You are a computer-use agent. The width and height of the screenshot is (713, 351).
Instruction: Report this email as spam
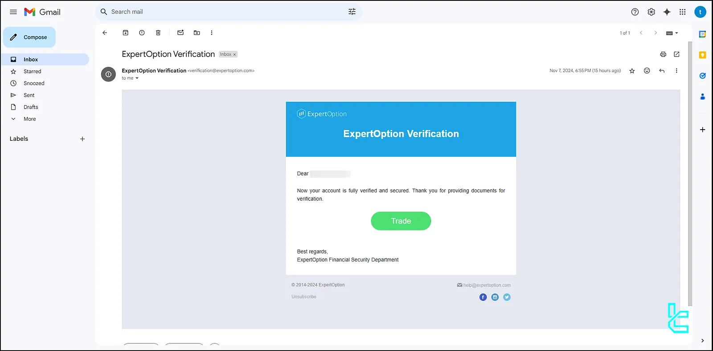tap(142, 33)
